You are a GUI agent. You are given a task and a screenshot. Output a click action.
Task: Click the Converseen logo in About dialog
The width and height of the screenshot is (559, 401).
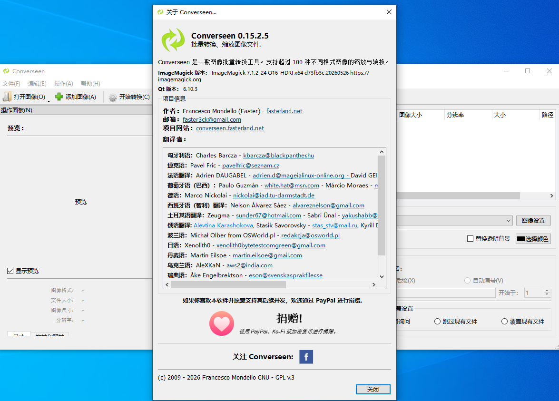point(173,40)
